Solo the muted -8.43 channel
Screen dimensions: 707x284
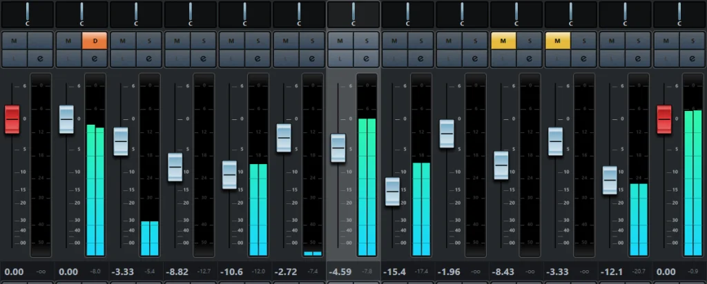[530, 41]
